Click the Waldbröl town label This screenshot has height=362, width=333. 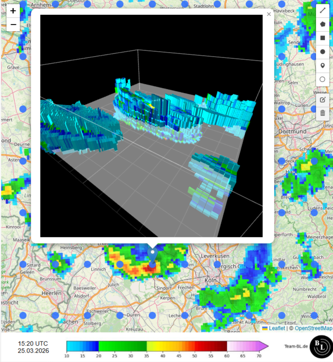point(317,296)
